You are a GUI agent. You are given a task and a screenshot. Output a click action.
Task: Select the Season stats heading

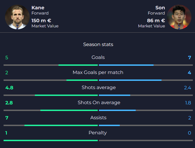tap(98, 44)
